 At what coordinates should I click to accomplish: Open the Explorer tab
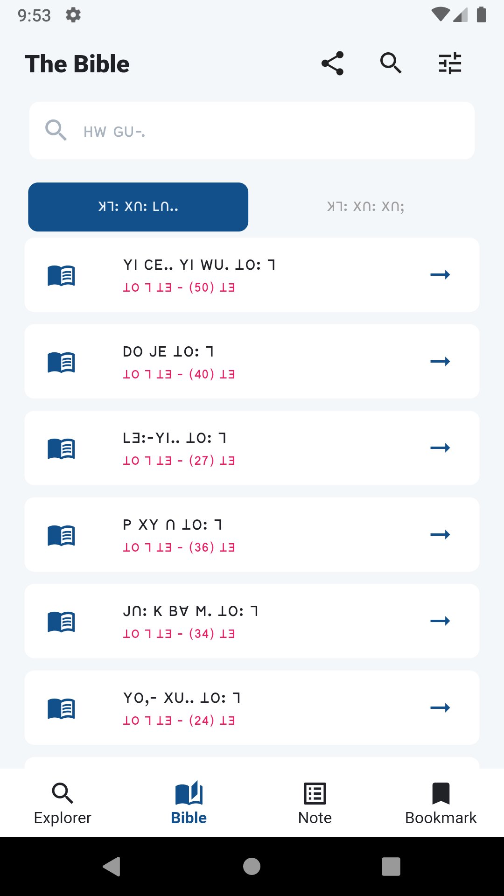63,803
